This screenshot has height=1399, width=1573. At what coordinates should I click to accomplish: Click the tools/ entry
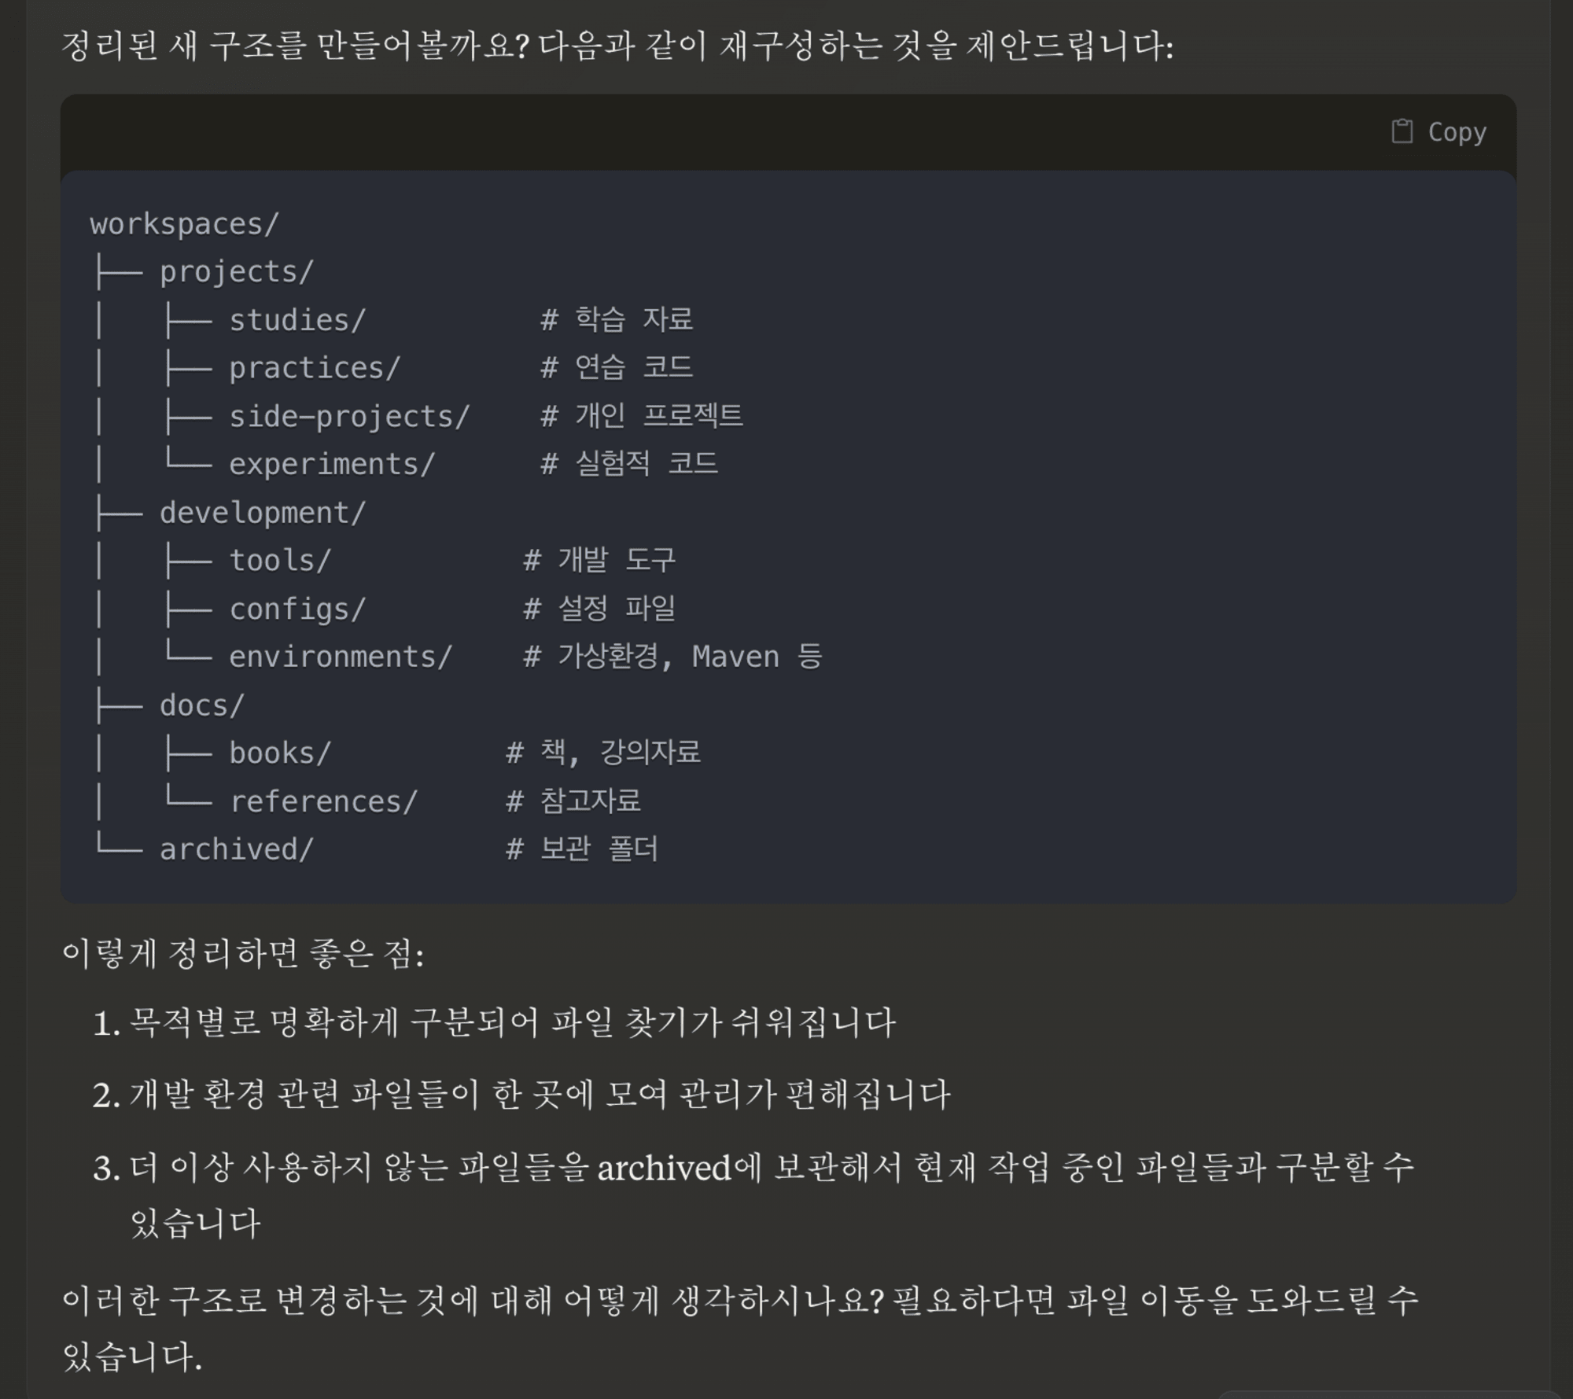280,561
